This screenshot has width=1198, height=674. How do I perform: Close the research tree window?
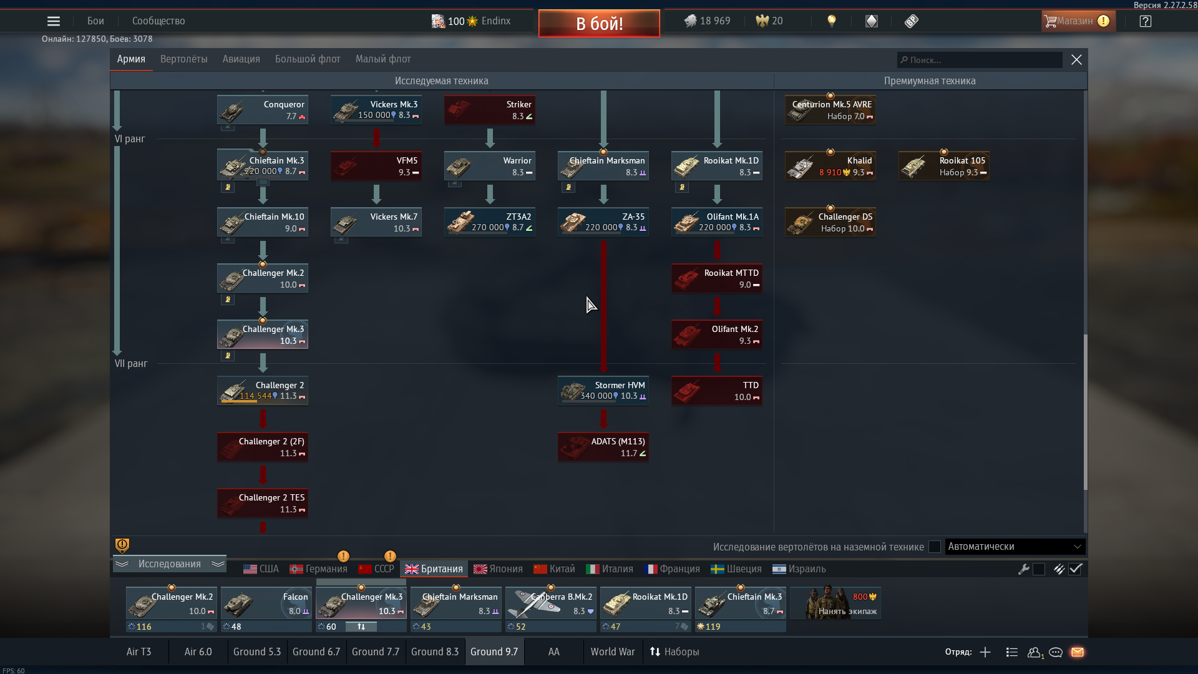point(1076,60)
